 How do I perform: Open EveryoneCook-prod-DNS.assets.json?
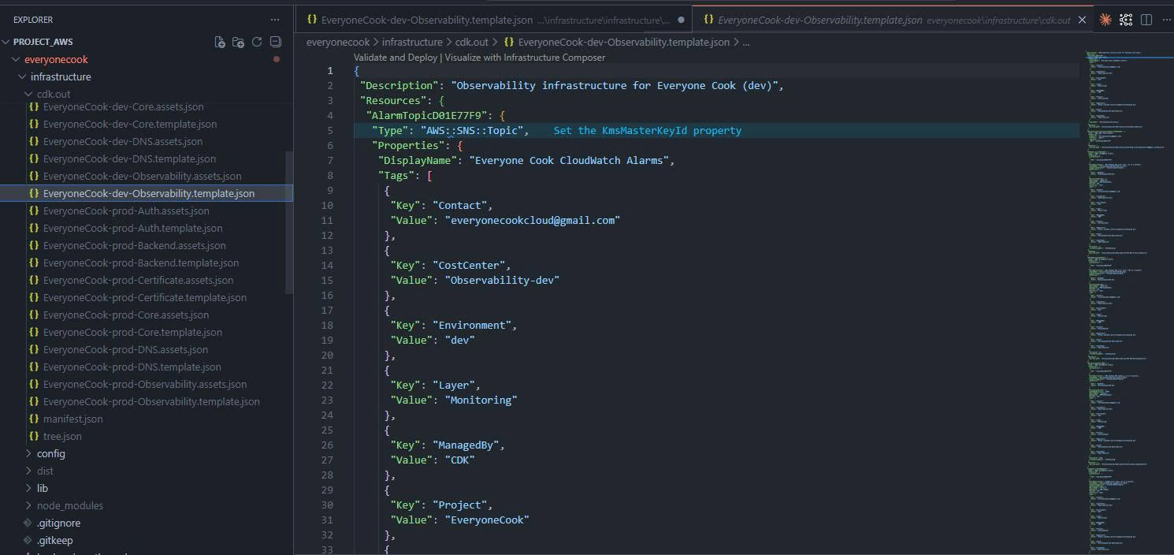click(x=125, y=349)
